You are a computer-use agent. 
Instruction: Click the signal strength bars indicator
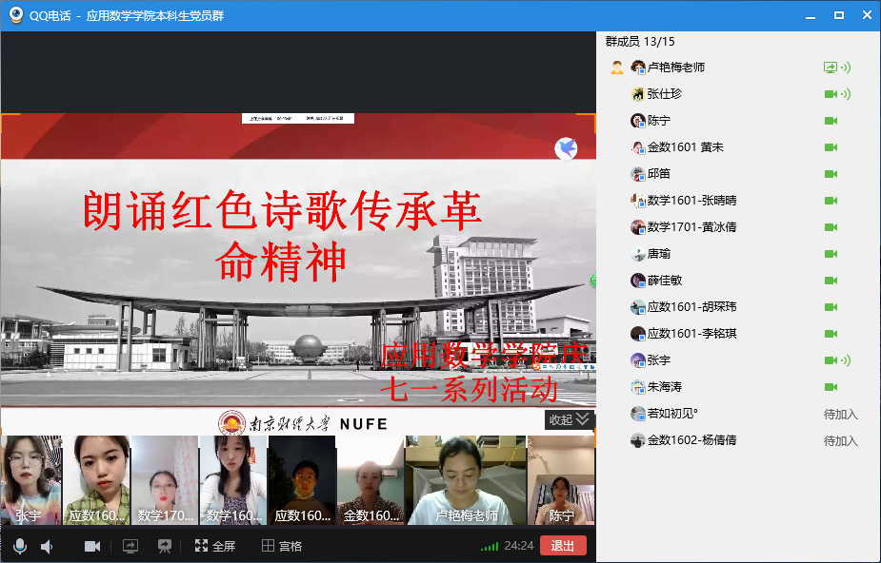click(x=490, y=547)
